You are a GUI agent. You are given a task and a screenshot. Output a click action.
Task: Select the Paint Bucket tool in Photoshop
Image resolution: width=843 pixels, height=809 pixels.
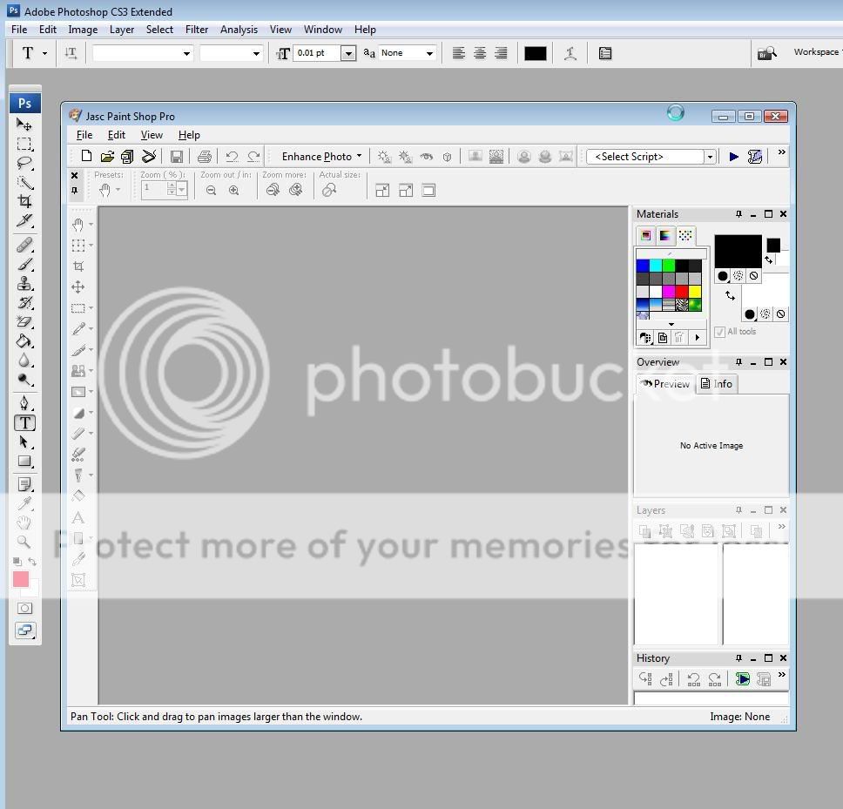click(x=24, y=340)
